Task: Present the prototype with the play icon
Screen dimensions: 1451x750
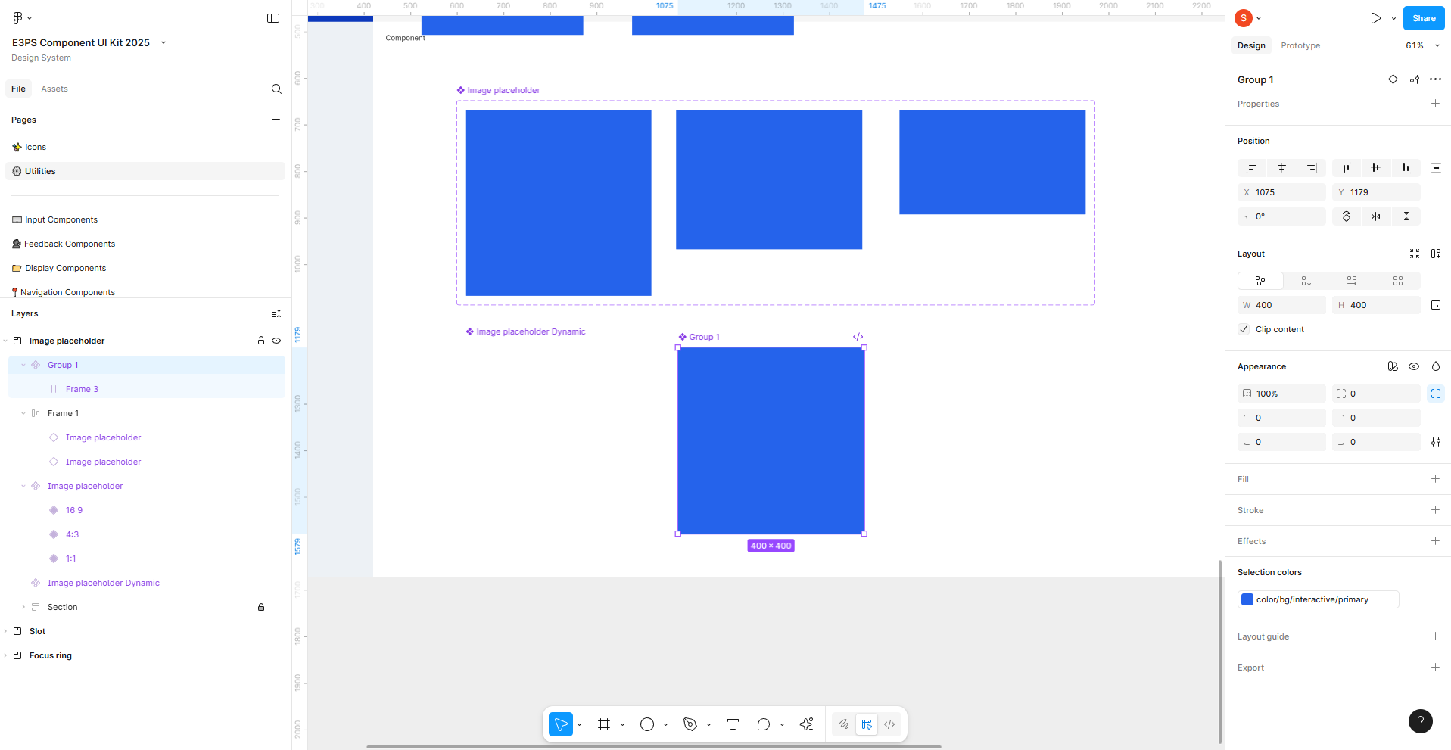Action: (1375, 18)
